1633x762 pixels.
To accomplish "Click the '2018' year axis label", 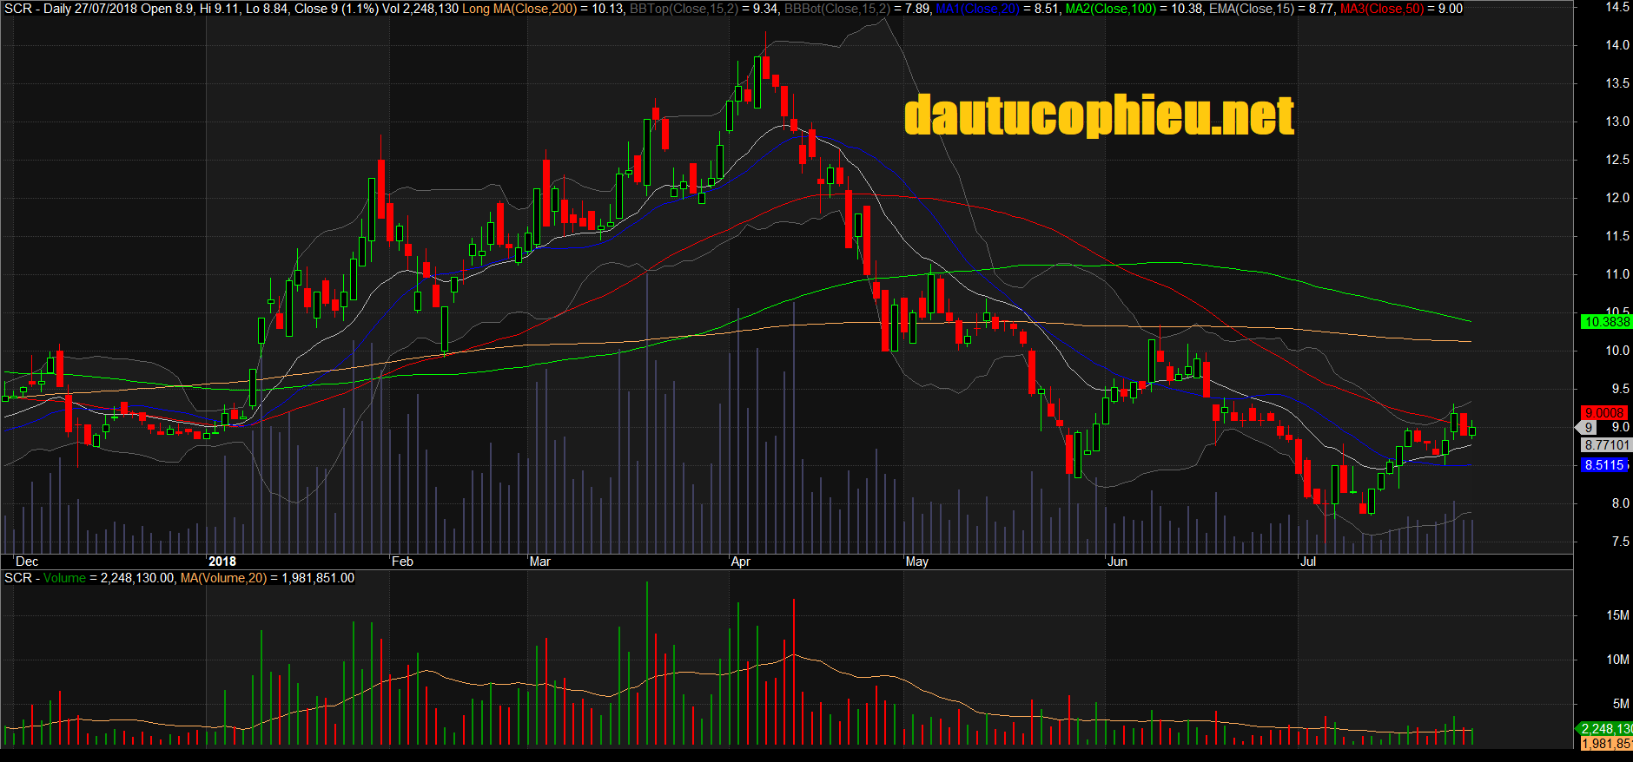I will (222, 562).
